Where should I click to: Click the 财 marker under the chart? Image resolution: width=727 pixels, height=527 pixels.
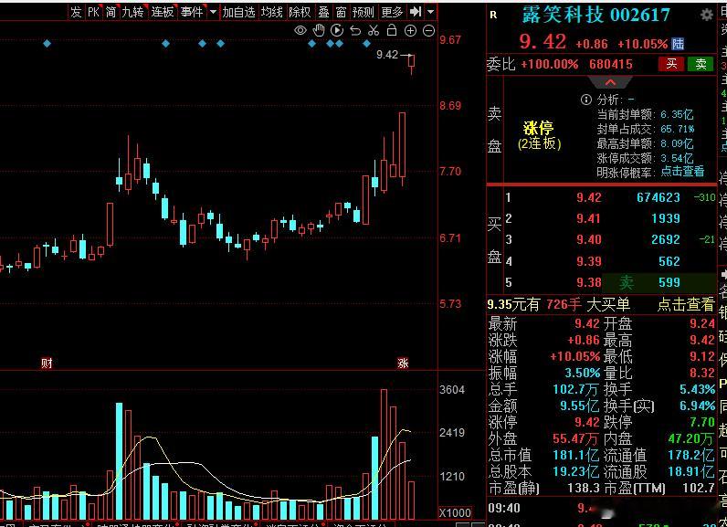point(47,364)
